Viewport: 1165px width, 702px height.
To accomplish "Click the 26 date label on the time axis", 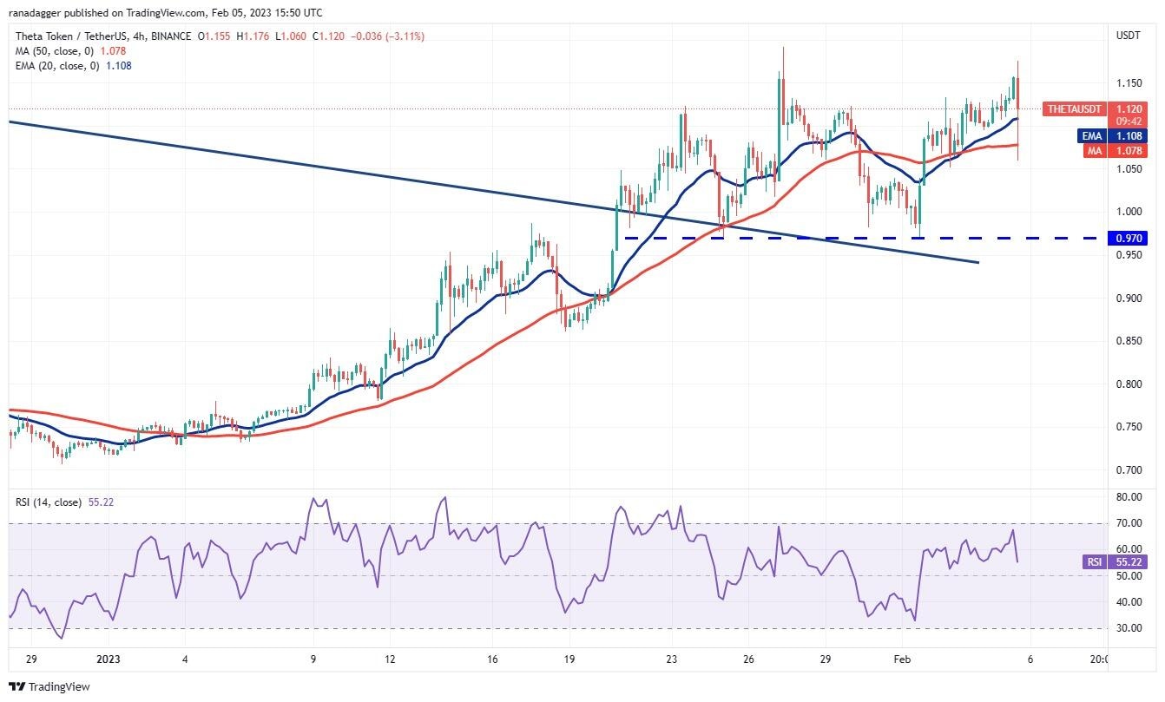I will tap(748, 659).
